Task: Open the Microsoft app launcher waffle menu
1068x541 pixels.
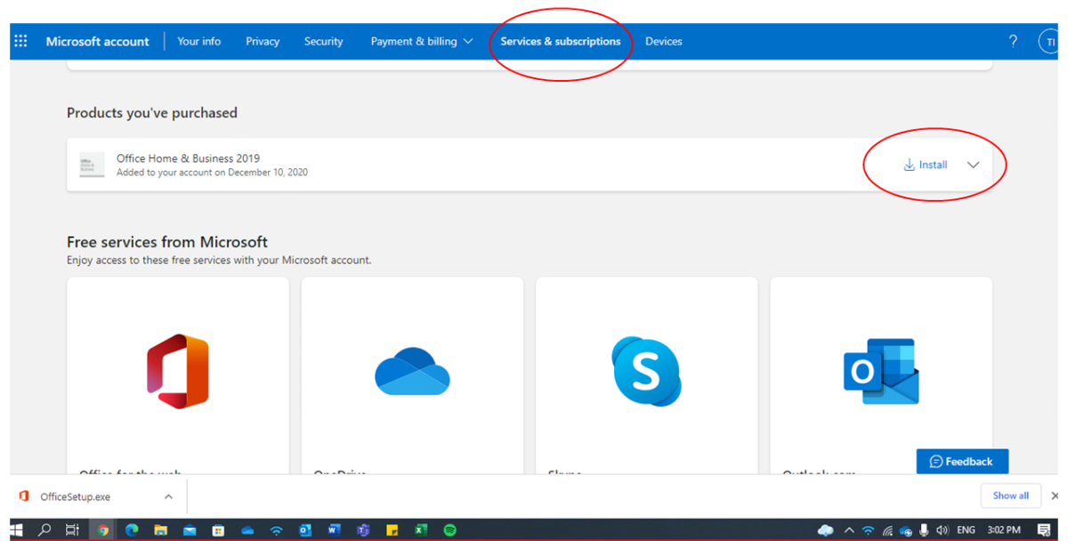Action: tap(20, 41)
